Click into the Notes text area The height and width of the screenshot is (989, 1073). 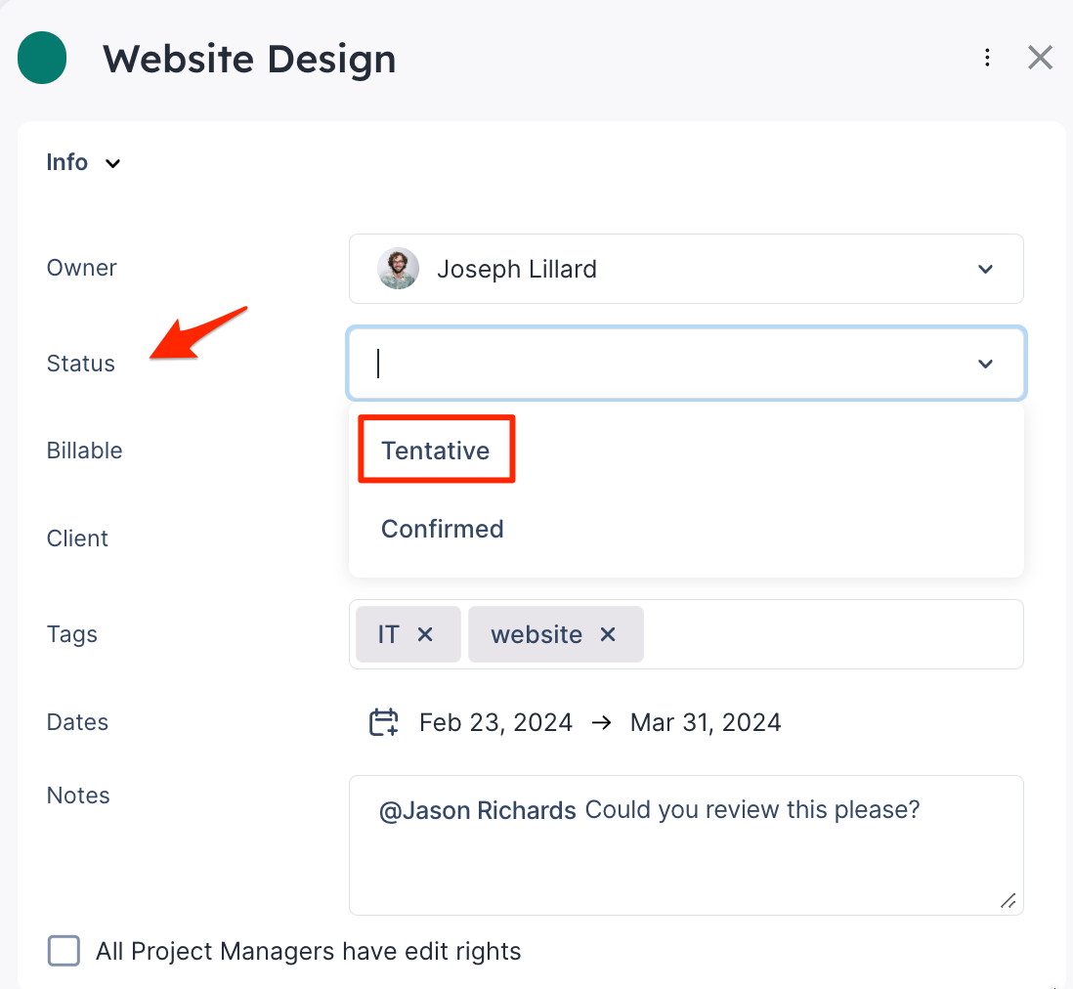point(684,860)
